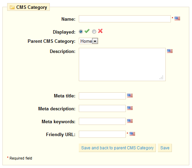Focus the Friendly URL input field
Image resolution: width=192 pixels, height=168 pixels.
pyautogui.click(x=102, y=134)
